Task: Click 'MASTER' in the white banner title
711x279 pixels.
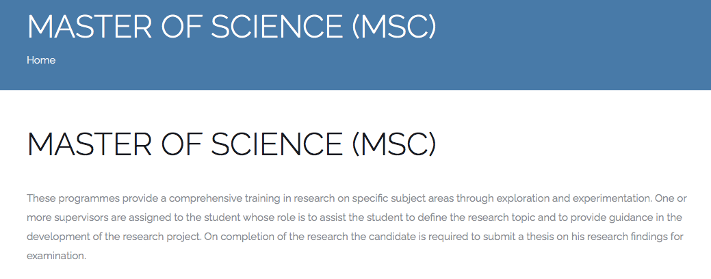Action: point(90,26)
